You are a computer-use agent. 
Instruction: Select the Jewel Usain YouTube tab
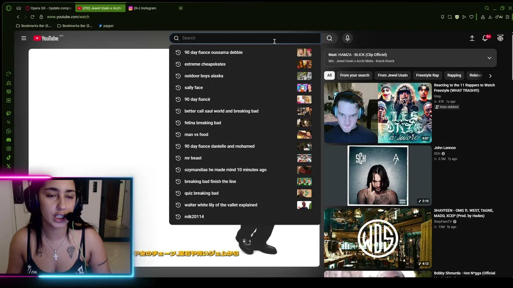(100, 8)
